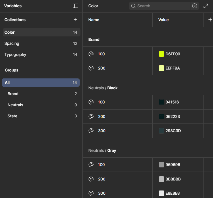Click palette icon for Gray 300 row
This screenshot has height=198, width=213.
click(91, 193)
